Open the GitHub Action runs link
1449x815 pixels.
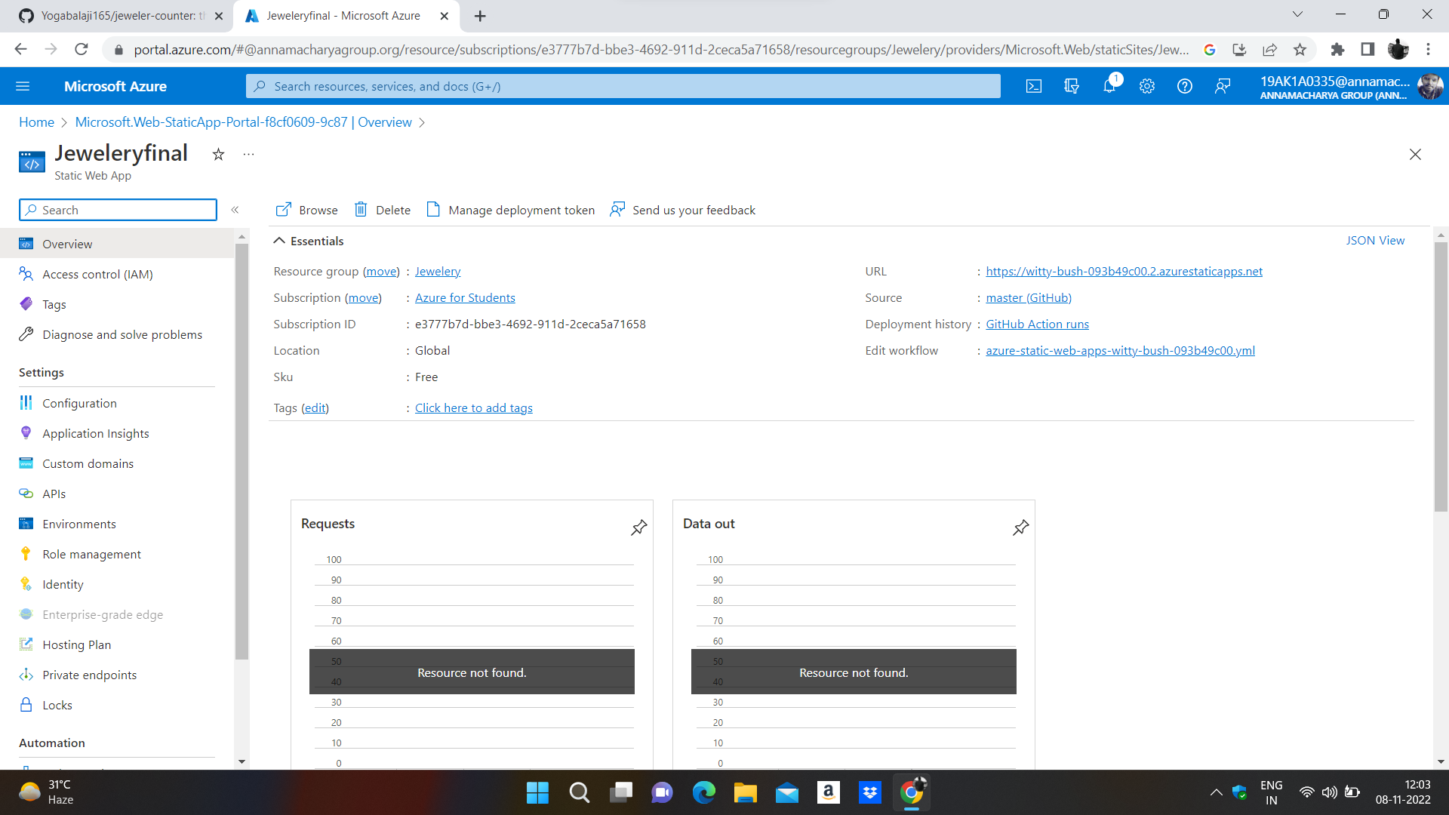pyautogui.click(x=1037, y=324)
